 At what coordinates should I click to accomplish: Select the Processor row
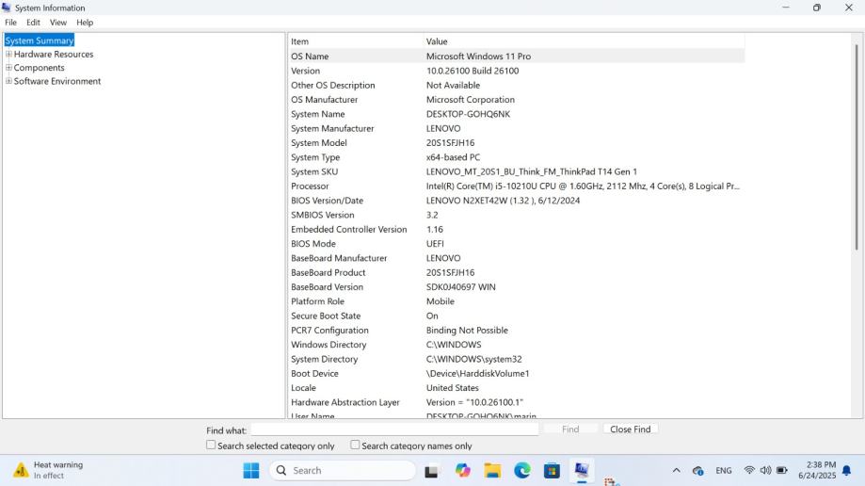[x=517, y=186]
